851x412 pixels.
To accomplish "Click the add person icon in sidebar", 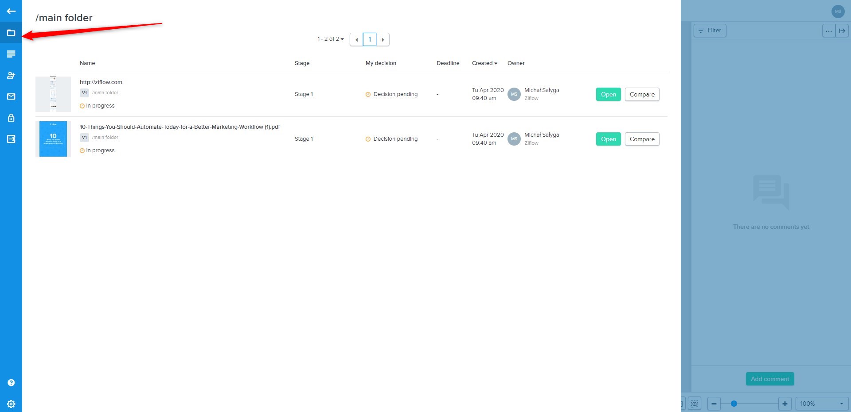I will click(x=11, y=75).
